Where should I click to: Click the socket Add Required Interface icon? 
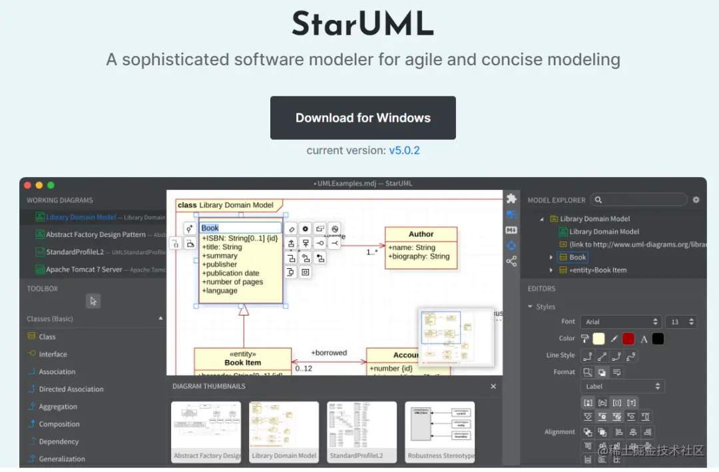[335, 243]
